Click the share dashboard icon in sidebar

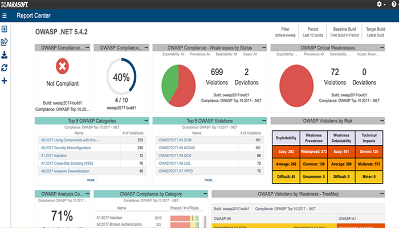pos(5,42)
